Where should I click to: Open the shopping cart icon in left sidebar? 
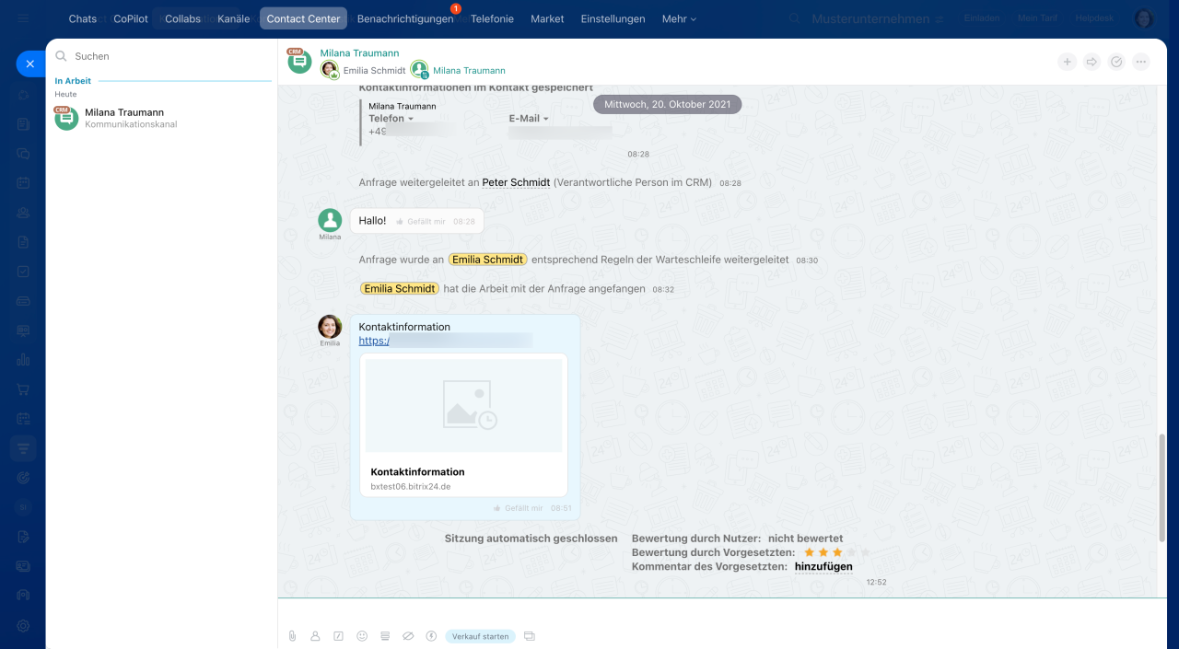pos(23,389)
